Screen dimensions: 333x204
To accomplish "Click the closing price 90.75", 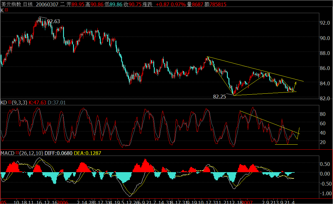I will [x=135, y=4].
